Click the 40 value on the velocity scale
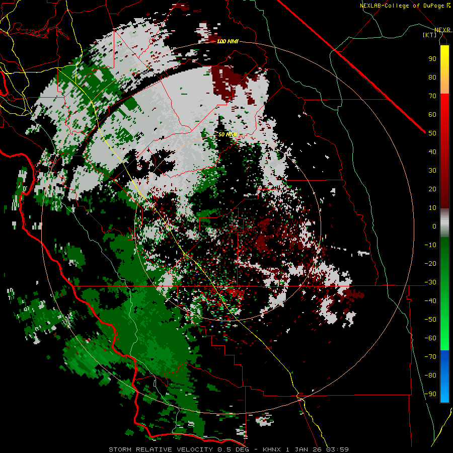Screen dimensions: 453x453 432,152
